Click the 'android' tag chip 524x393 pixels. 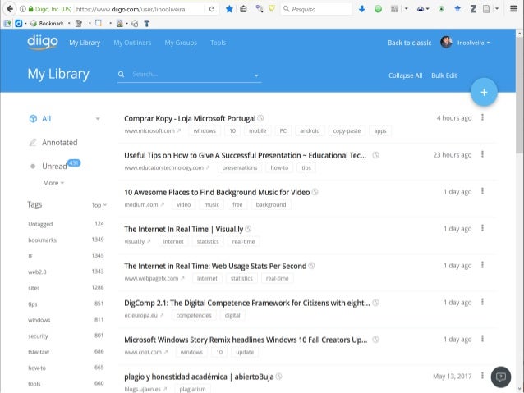click(x=310, y=131)
